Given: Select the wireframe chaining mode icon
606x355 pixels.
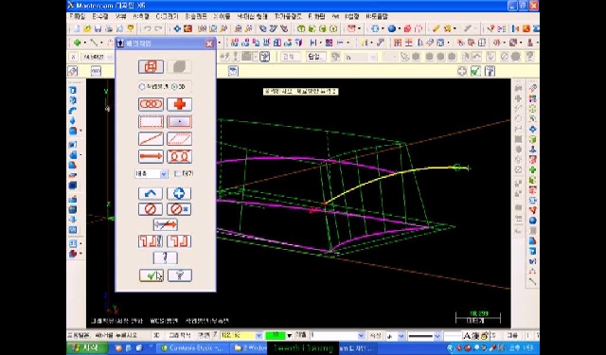Looking at the screenshot, I should [151, 66].
